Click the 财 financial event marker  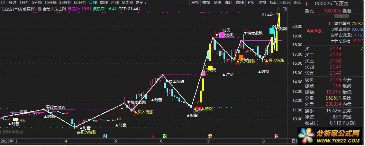click(x=105, y=136)
